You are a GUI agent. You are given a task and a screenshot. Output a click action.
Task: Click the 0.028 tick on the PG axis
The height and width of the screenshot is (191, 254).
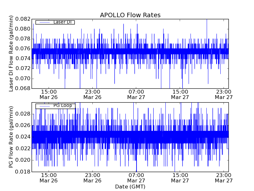point(24,114)
